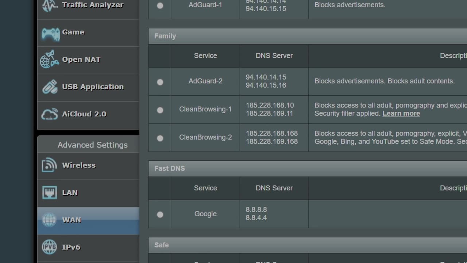Screen dimensions: 467x263
Task: Open USB Application page
Action: (88, 87)
